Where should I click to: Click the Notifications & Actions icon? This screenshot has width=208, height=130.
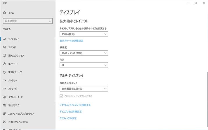[x=4, y=56]
